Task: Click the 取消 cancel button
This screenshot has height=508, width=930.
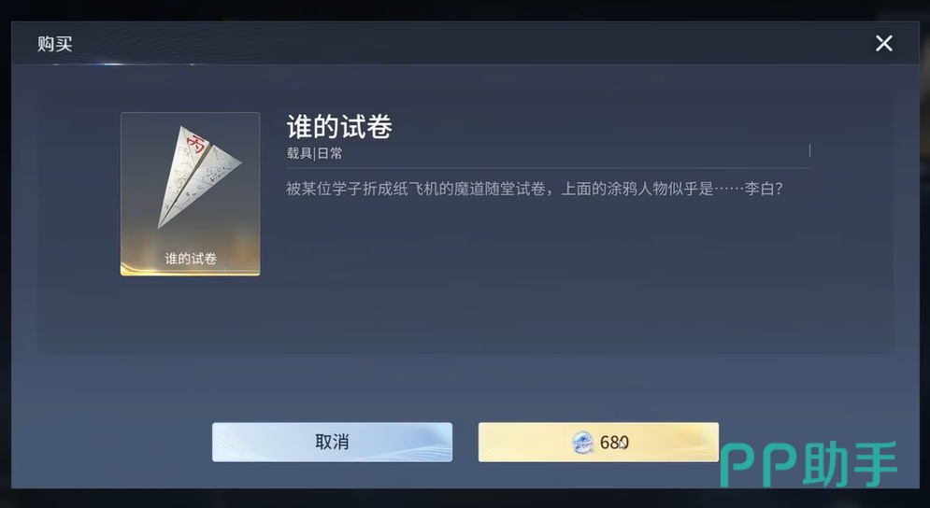Action: click(x=332, y=442)
